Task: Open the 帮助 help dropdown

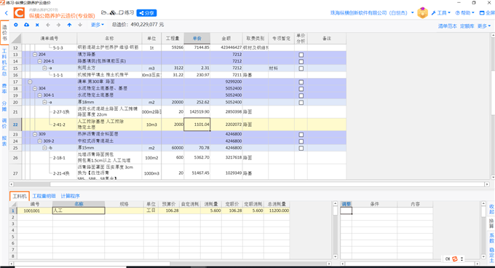Action: pos(464,13)
